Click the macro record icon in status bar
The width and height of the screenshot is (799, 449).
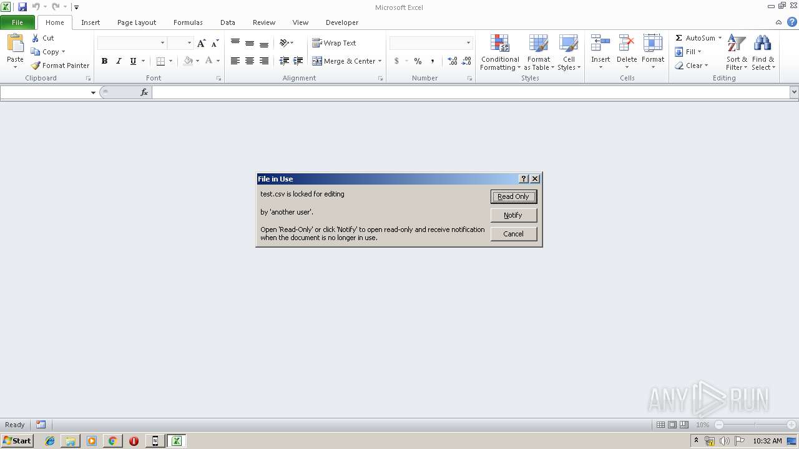[x=41, y=425]
